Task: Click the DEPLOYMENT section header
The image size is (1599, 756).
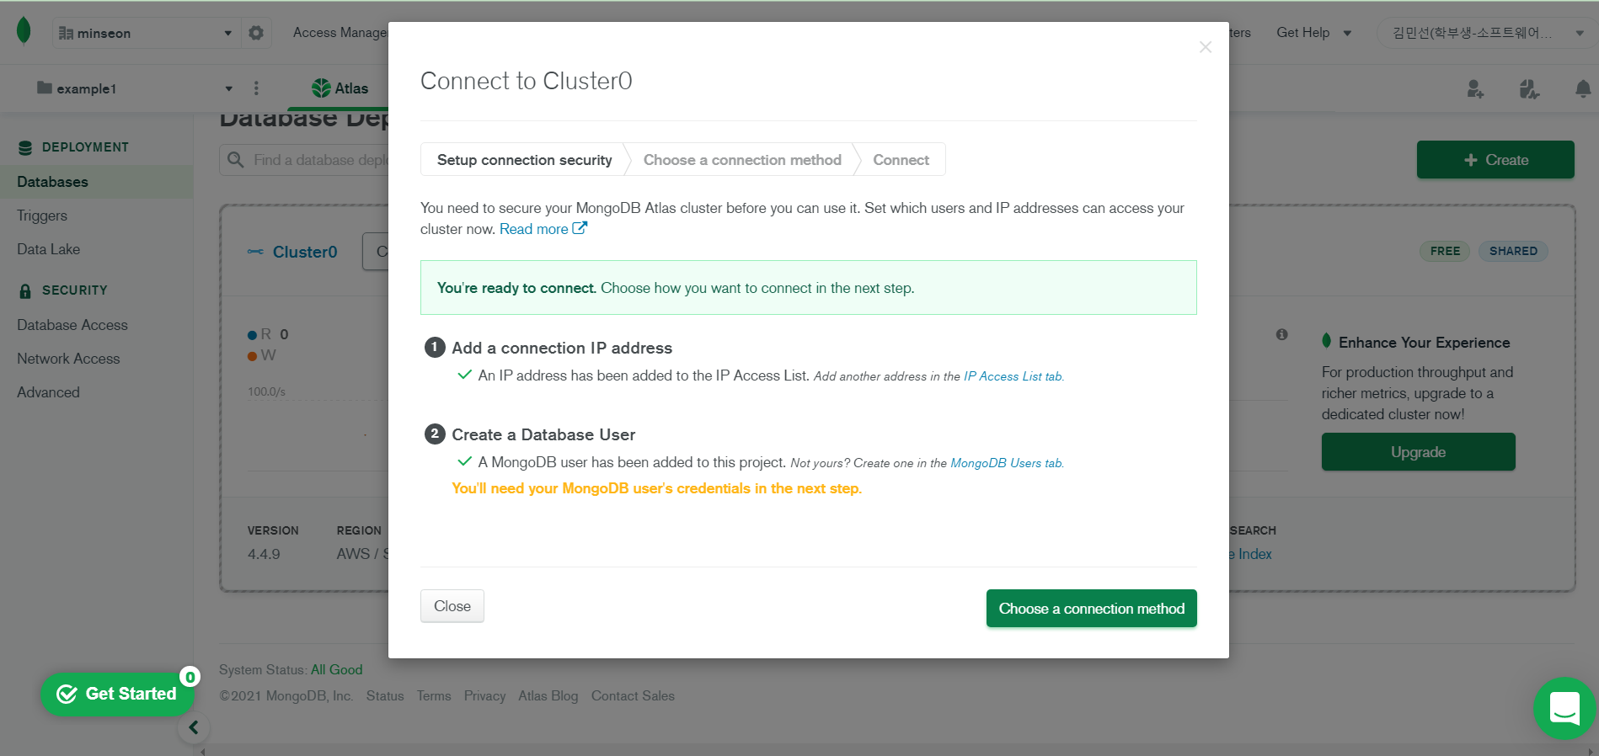Action: pos(85,147)
